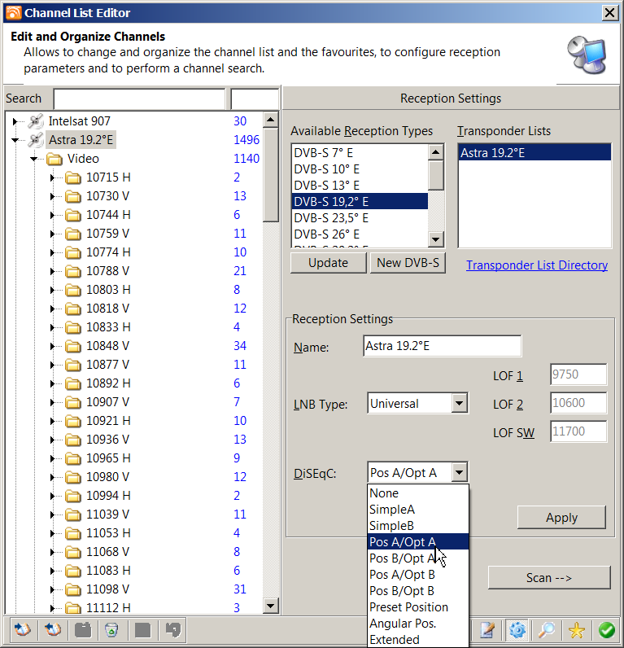Select 'Pos B/Opt B' from DiSEqC list
The width and height of the screenshot is (624, 648).
402,591
